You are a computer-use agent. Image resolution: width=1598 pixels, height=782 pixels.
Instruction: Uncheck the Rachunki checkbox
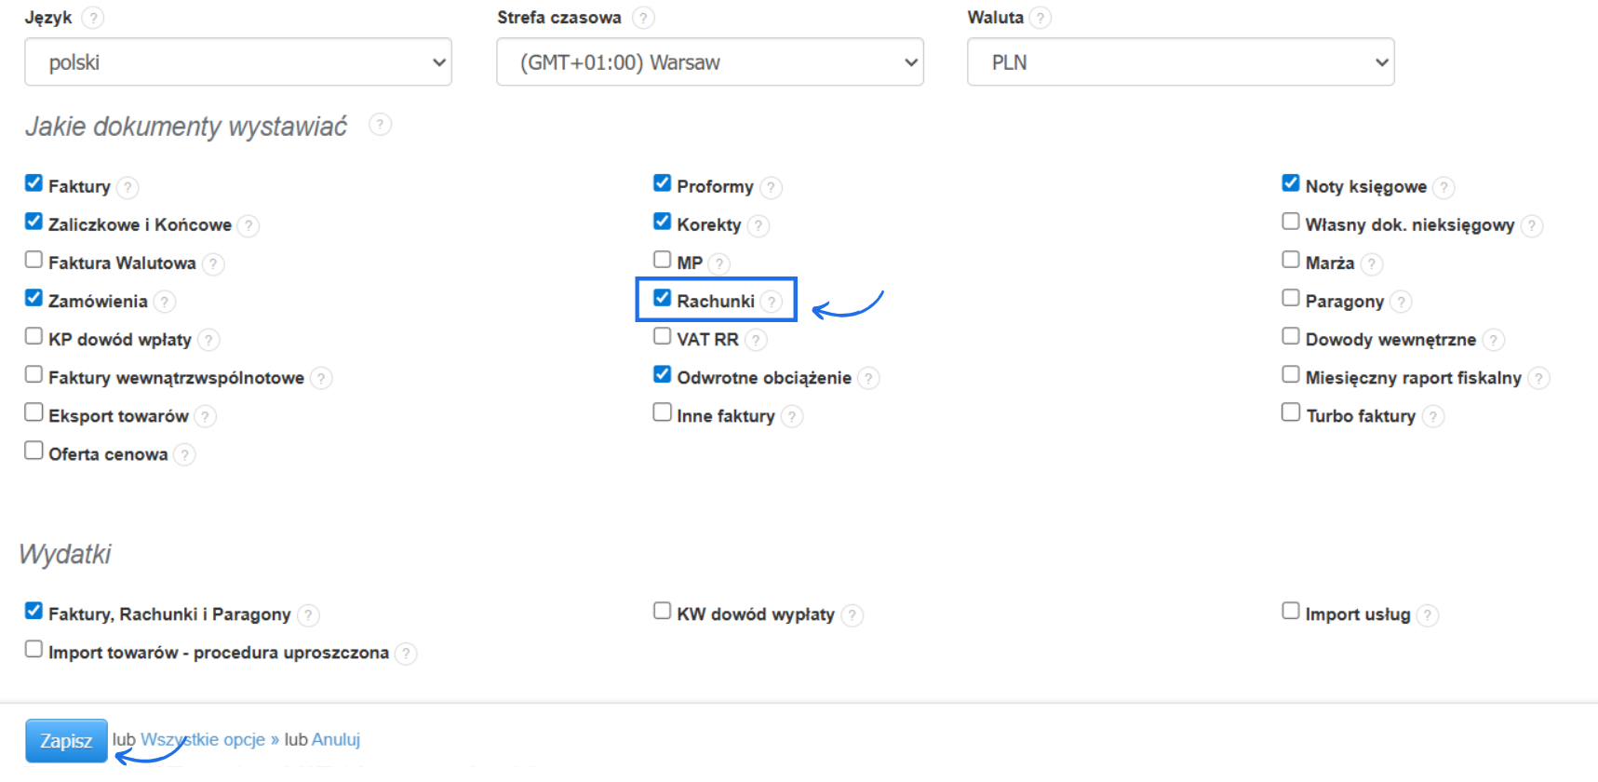tap(663, 298)
